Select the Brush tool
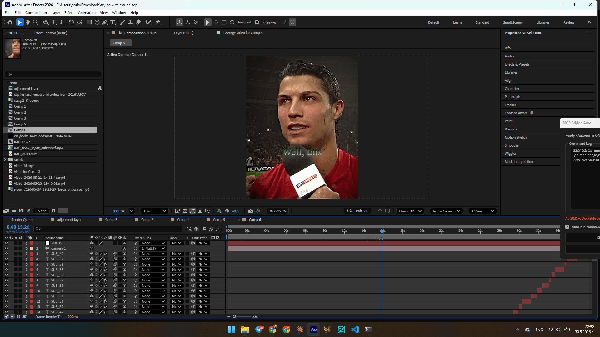600x337 pixels. coord(122,22)
